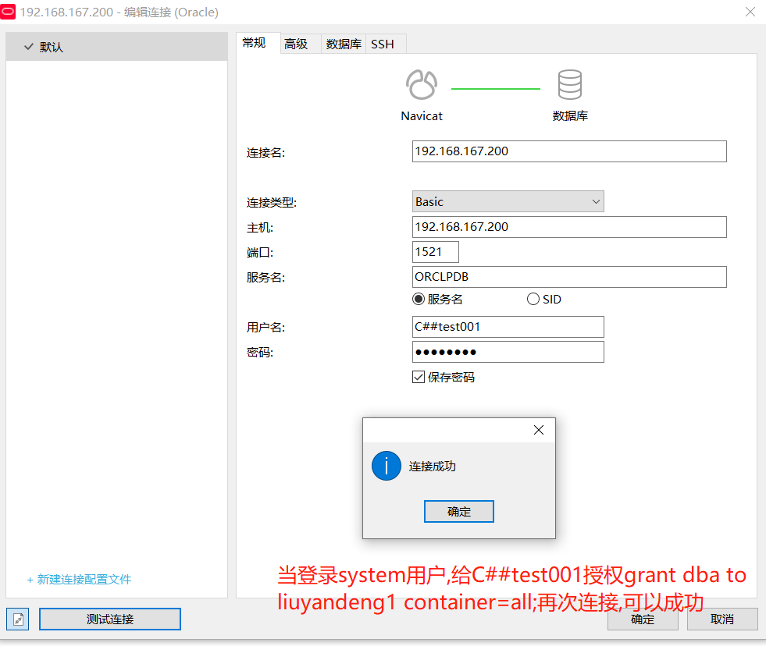Select the SID radio button

[x=533, y=299]
